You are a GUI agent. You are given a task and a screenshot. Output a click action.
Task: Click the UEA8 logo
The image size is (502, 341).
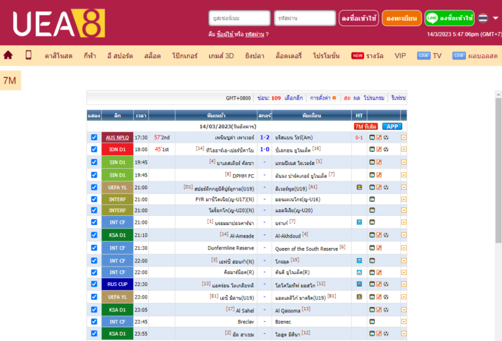tap(59, 23)
